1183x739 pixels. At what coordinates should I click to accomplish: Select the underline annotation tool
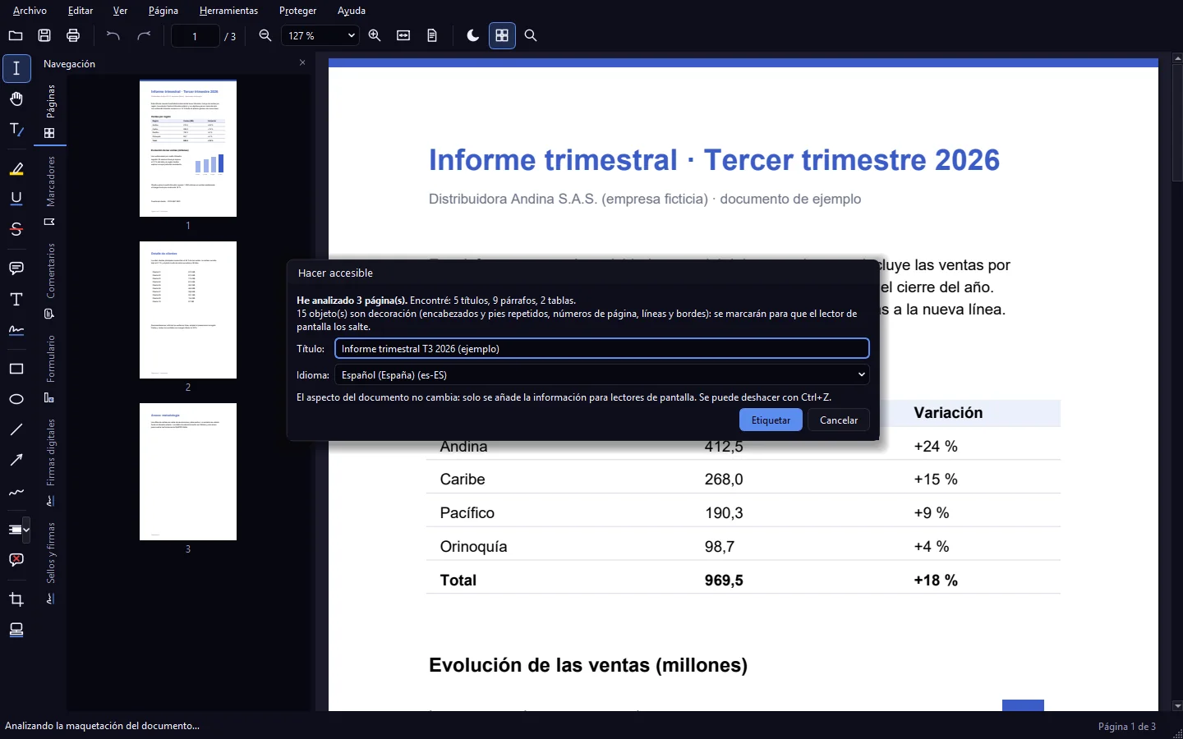tap(16, 199)
